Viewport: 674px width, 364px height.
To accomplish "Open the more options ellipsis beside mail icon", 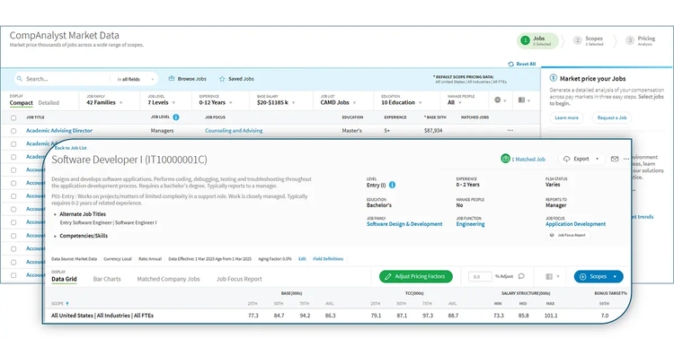I will (626, 159).
